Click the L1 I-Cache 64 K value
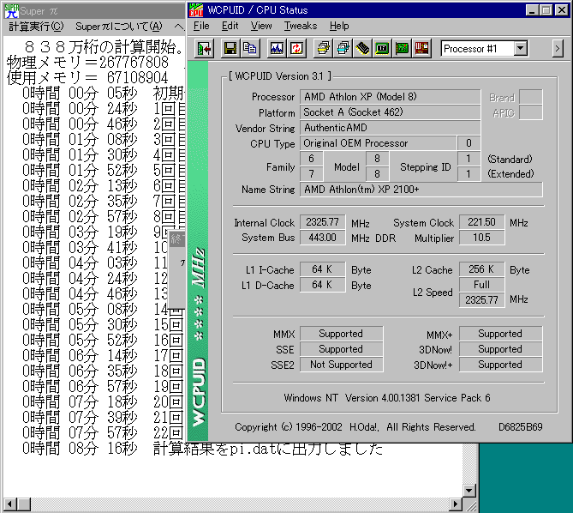This screenshot has width=573, height=513. pos(322,269)
